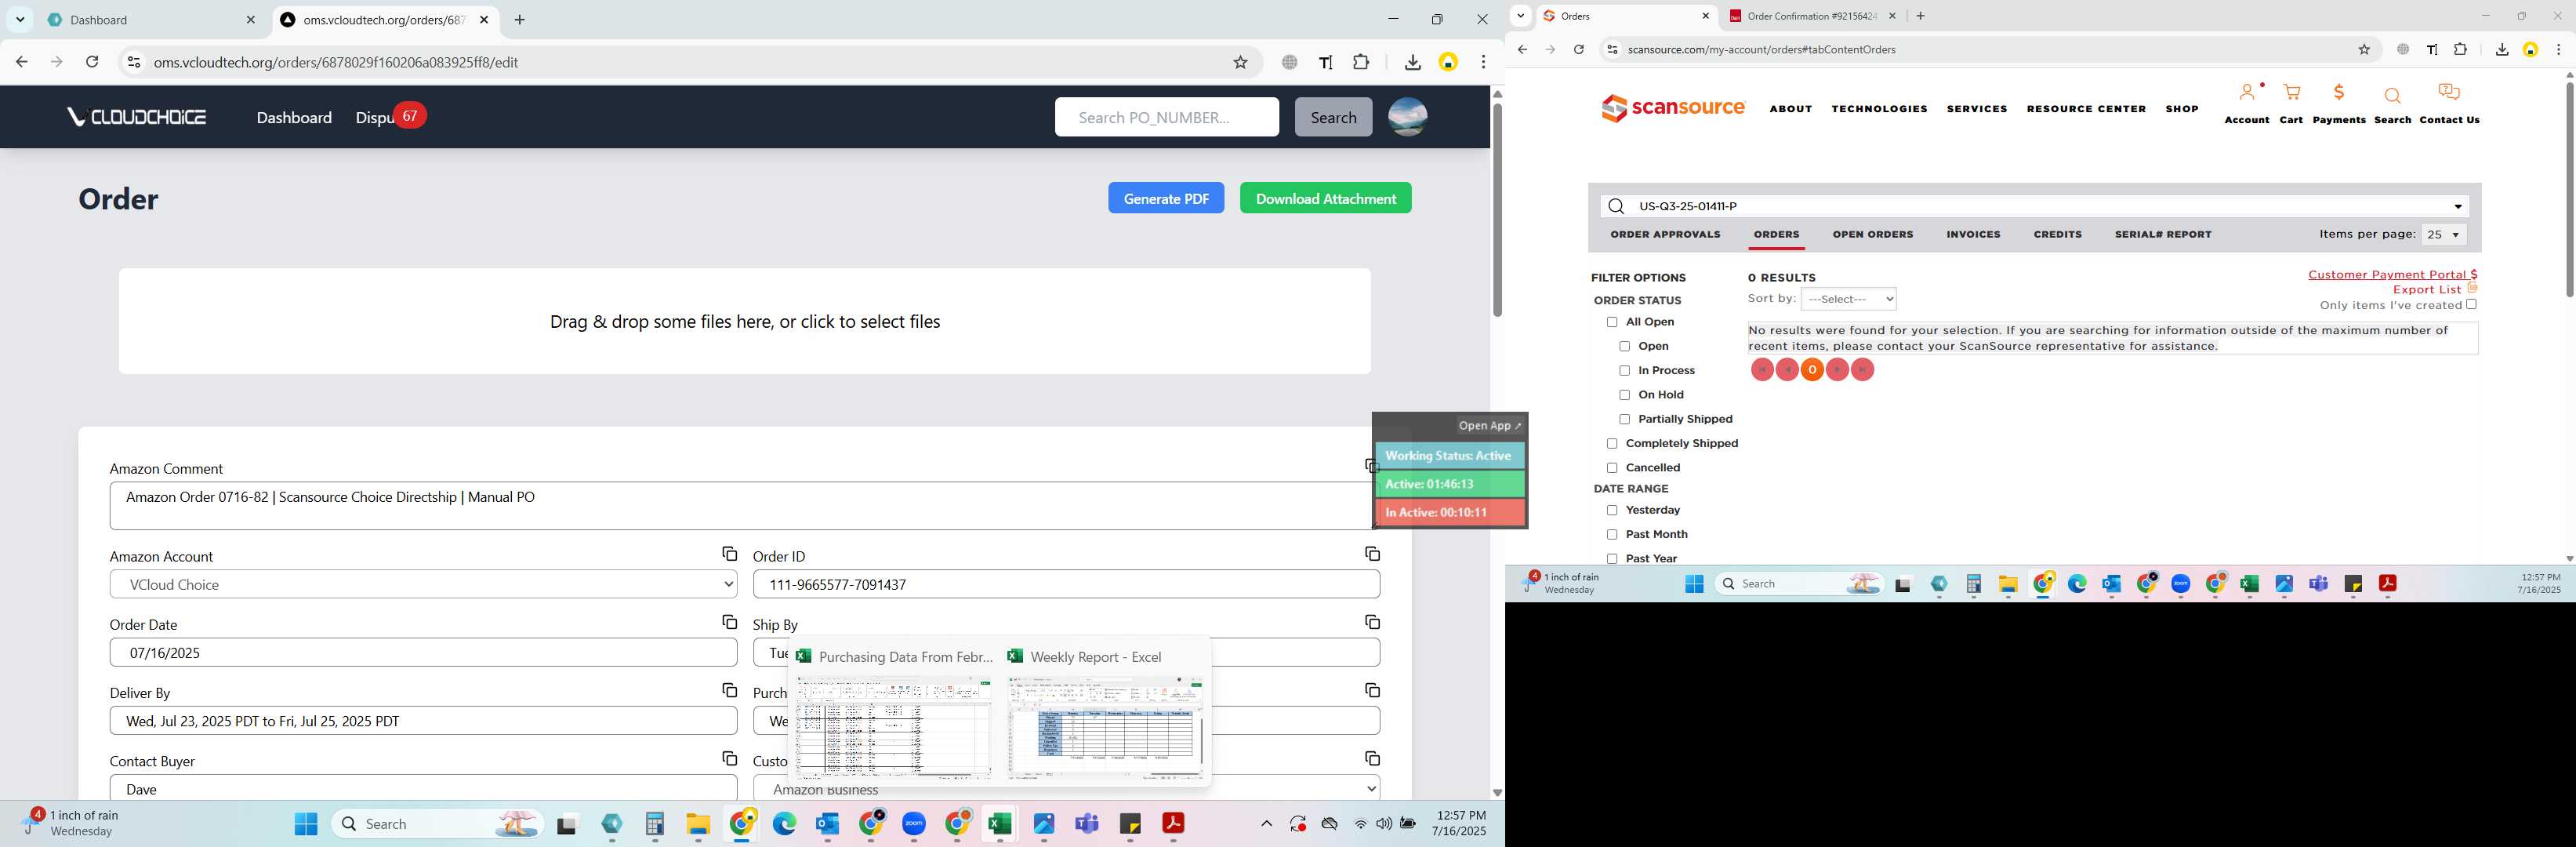
Task: Check the Yesterday date range
Action: pos(1611,510)
